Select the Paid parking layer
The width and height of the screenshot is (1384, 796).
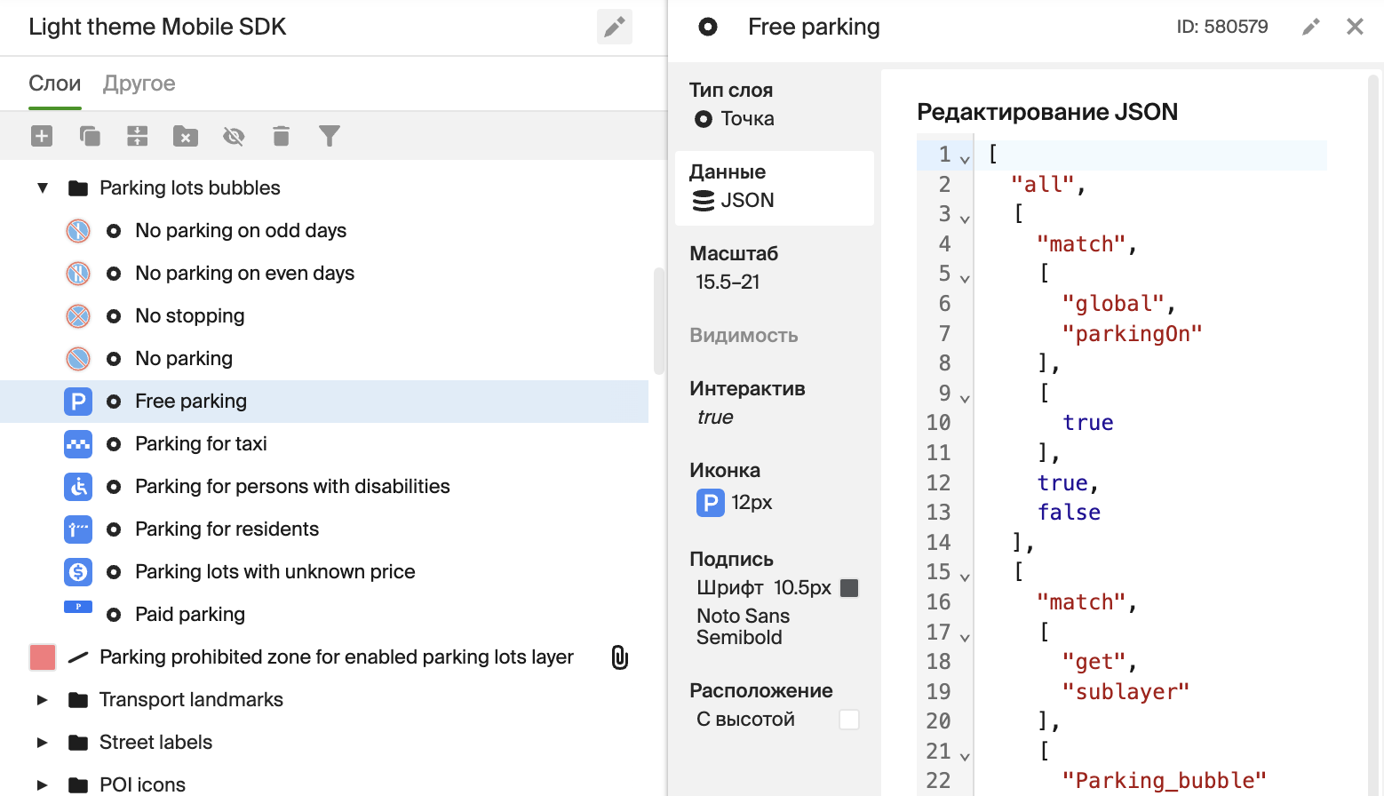(324, 614)
